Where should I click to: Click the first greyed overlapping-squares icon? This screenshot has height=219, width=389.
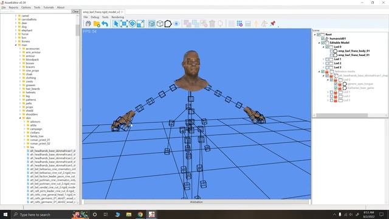pyautogui.click(x=187, y=24)
